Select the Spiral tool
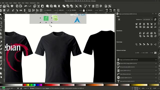 point(1,37)
